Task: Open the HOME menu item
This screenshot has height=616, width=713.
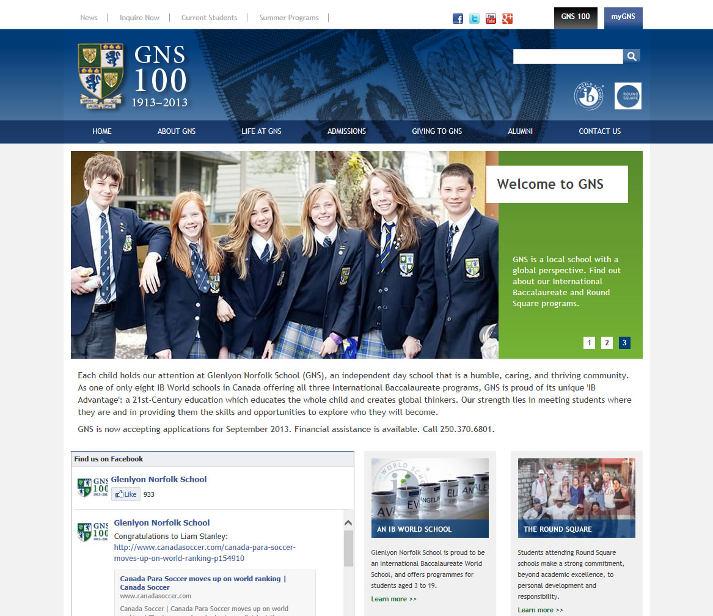Action: click(x=102, y=131)
